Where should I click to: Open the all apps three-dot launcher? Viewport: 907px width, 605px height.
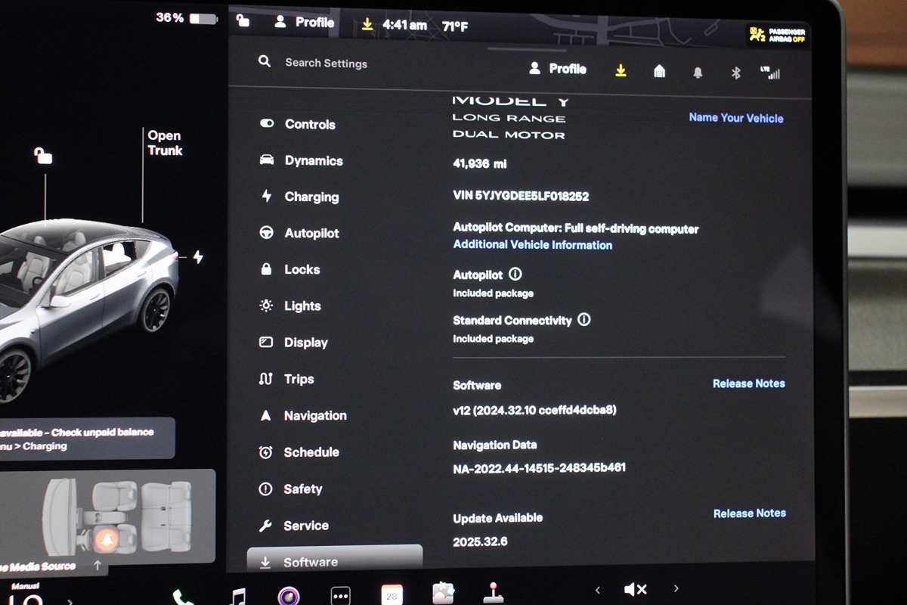[x=341, y=596]
